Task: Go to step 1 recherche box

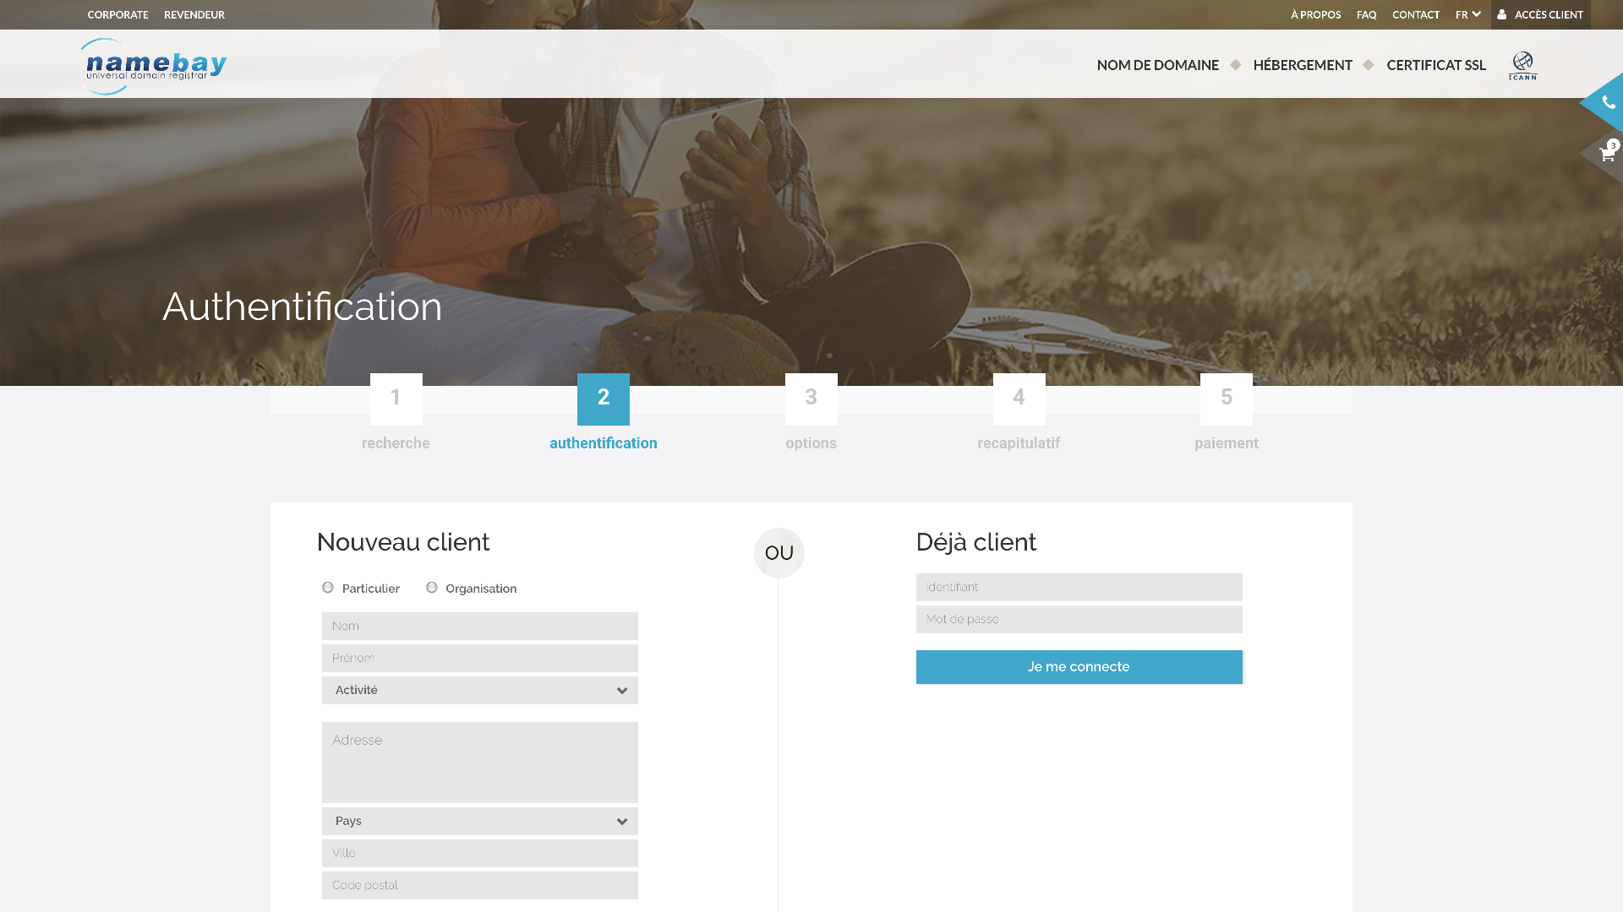Action: (x=396, y=399)
